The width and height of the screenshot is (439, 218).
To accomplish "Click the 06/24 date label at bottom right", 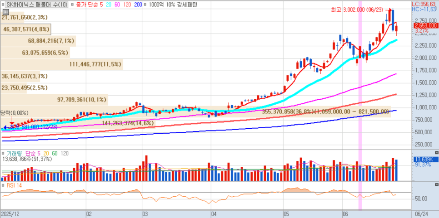I will tap(421, 214).
